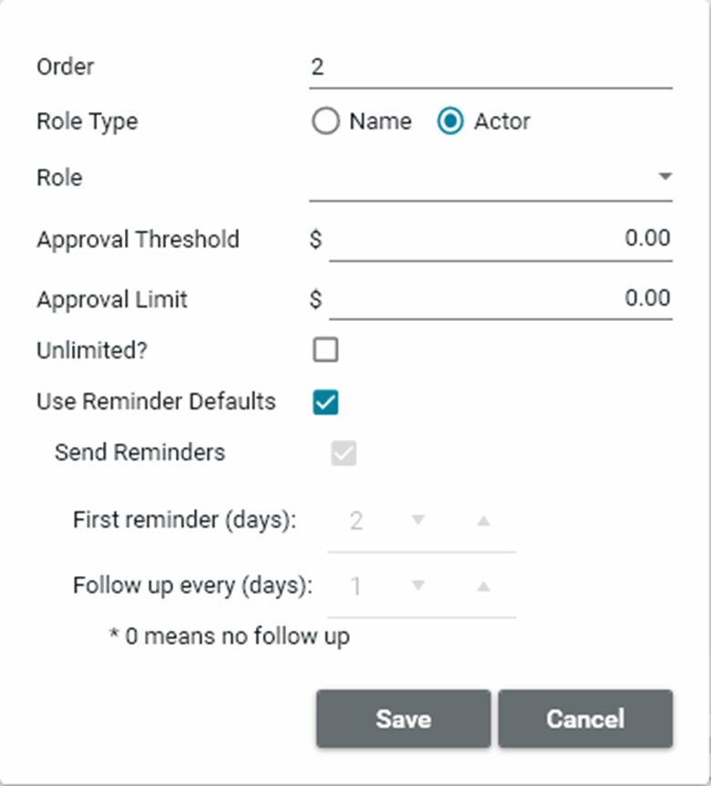Click the Name radio label text
The width and height of the screenshot is (711, 786).
(x=380, y=121)
